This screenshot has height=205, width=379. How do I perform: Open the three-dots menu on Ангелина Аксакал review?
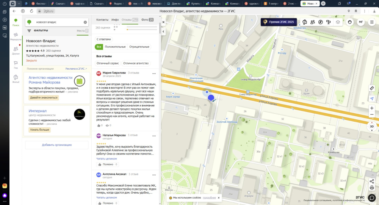pos(154,175)
